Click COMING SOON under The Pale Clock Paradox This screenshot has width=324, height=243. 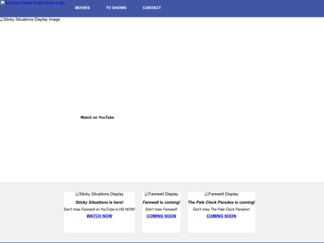tap(221, 216)
